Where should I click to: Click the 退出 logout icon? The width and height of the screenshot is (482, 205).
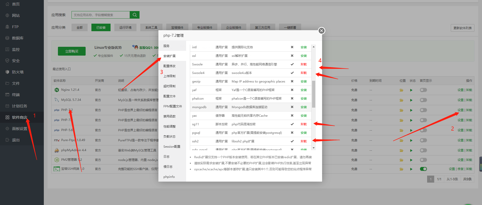point(7,140)
